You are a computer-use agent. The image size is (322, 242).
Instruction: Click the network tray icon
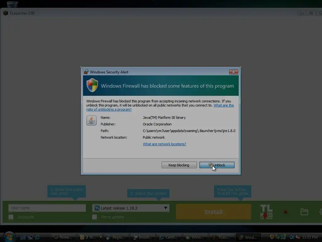291,237
